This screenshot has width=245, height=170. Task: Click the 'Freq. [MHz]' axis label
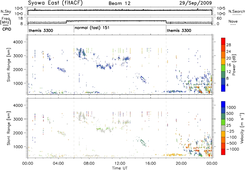(6, 21)
